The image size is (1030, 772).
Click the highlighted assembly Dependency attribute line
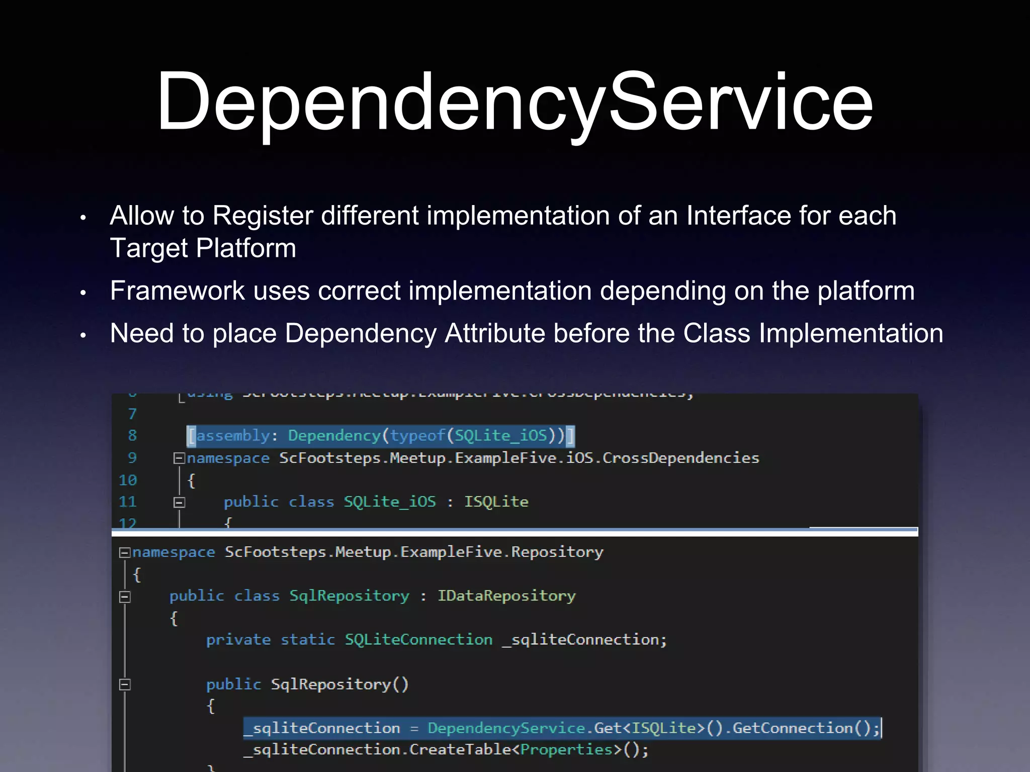click(381, 436)
